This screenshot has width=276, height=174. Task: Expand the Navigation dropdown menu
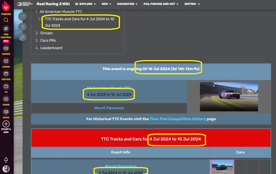coord(127,4)
